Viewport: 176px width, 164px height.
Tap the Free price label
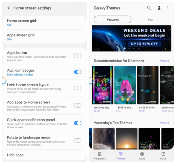coord(119,111)
